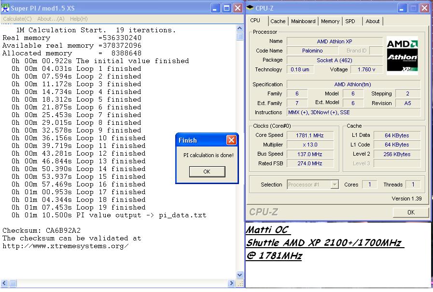Viewport: 433px width, 292px height.
Task: Close the CPU-Z window
Action: pyautogui.click(x=424, y=8)
